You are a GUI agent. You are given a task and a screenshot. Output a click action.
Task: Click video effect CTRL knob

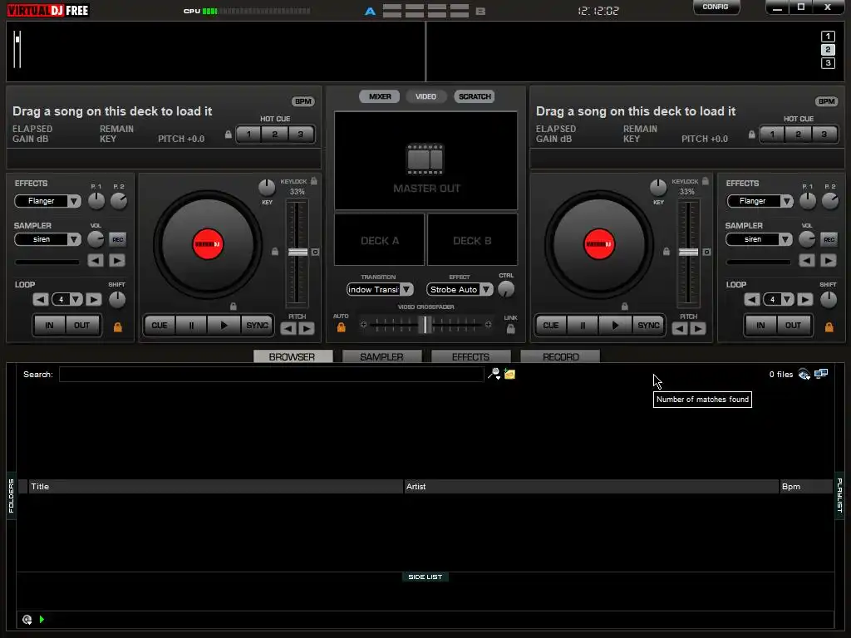506,289
